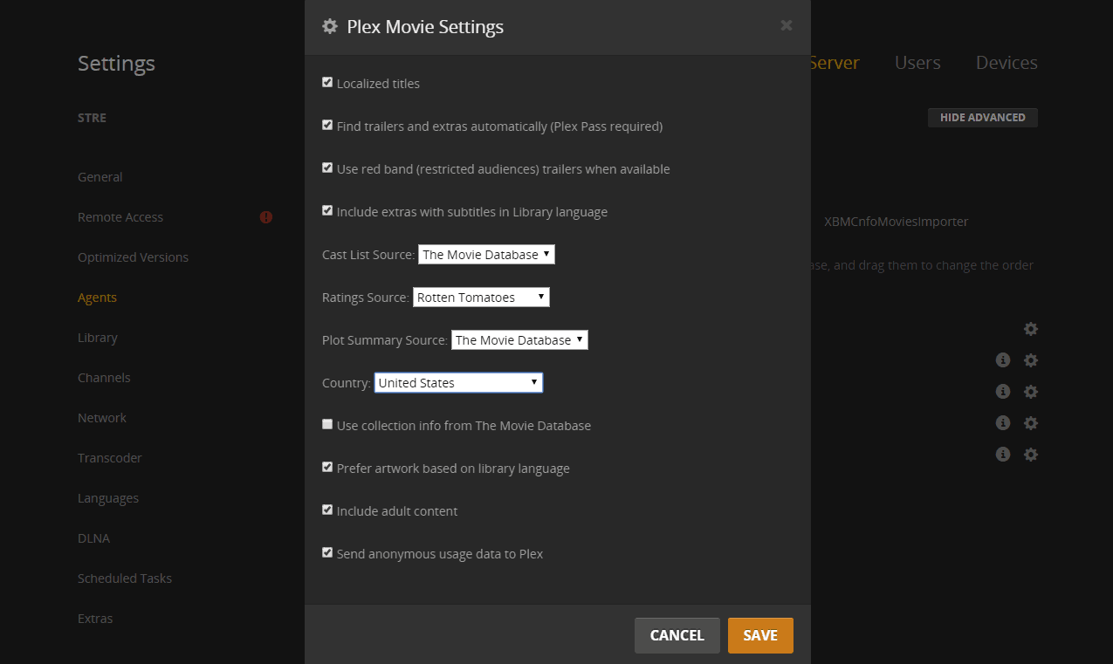Open Languages settings
The height and width of the screenshot is (664, 1113).
coord(108,498)
